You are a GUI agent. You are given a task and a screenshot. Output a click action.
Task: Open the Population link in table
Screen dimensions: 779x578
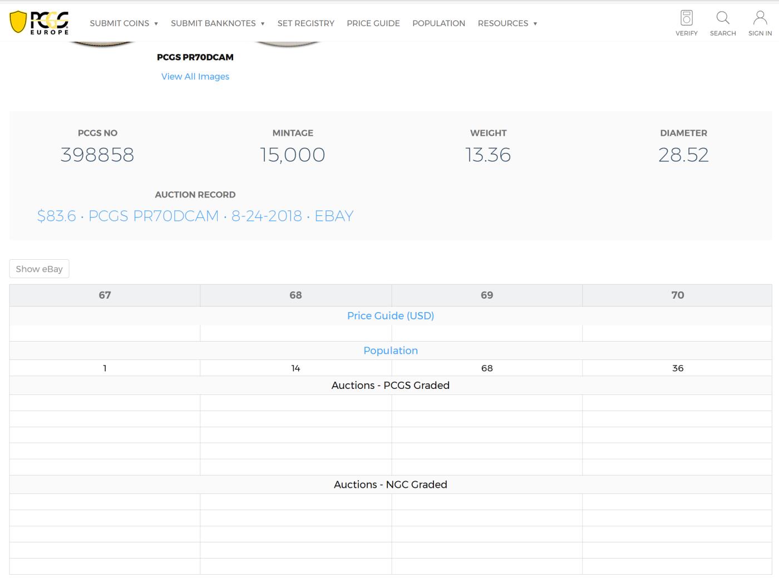[390, 350]
